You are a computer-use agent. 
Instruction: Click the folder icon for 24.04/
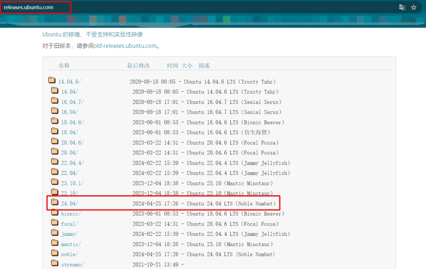pyautogui.click(x=54, y=202)
